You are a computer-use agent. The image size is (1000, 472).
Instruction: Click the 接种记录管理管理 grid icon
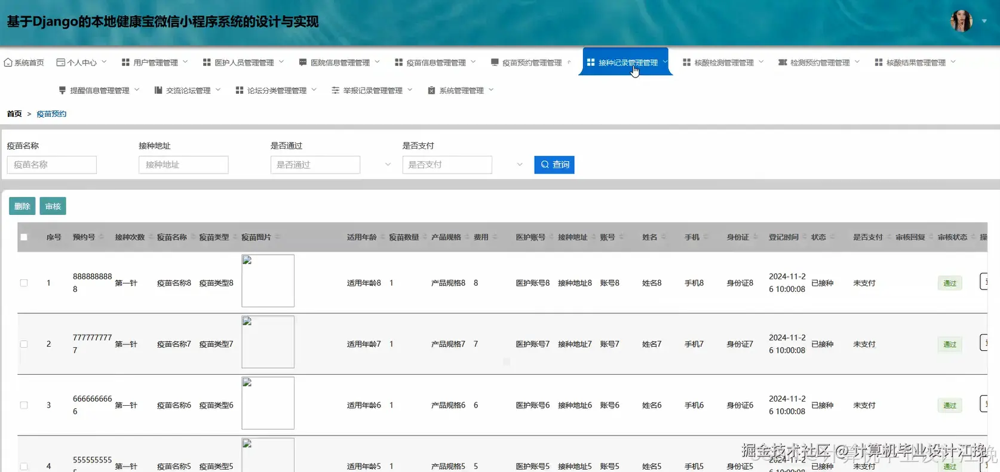(591, 63)
